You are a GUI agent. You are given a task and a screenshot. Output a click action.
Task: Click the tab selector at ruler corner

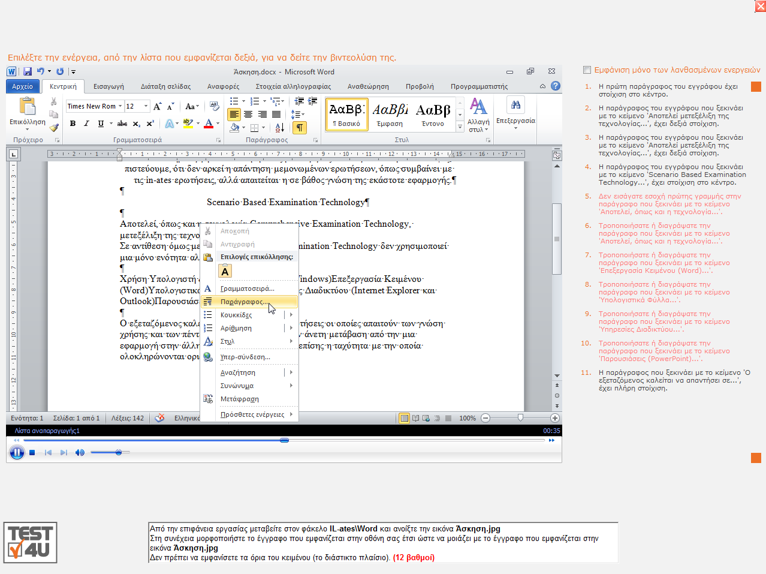[x=13, y=155]
